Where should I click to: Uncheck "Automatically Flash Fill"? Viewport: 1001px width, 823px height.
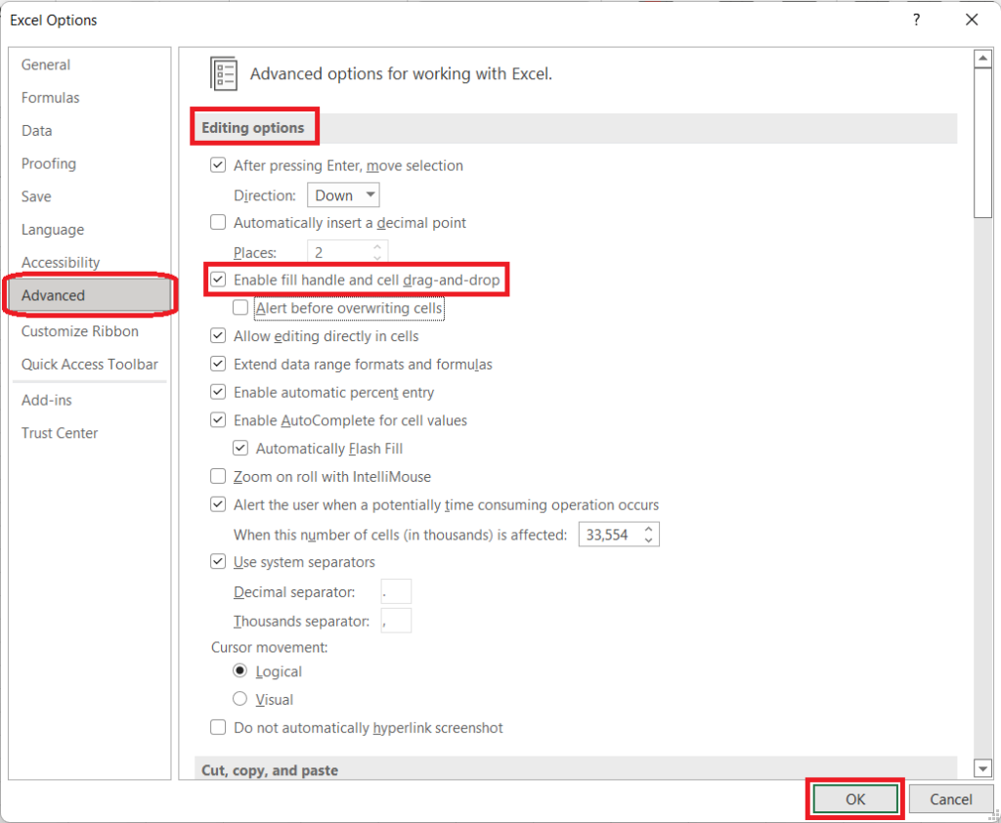pos(239,448)
